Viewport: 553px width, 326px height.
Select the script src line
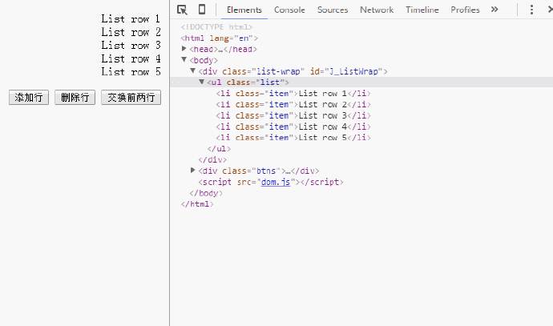click(271, 182)
